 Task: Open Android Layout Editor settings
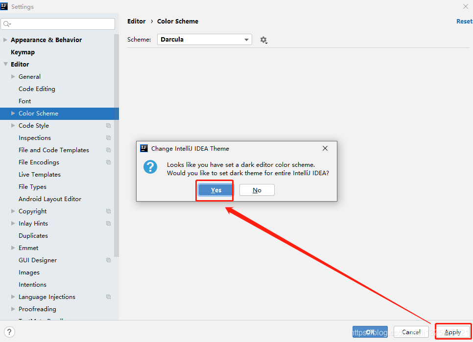50,199
